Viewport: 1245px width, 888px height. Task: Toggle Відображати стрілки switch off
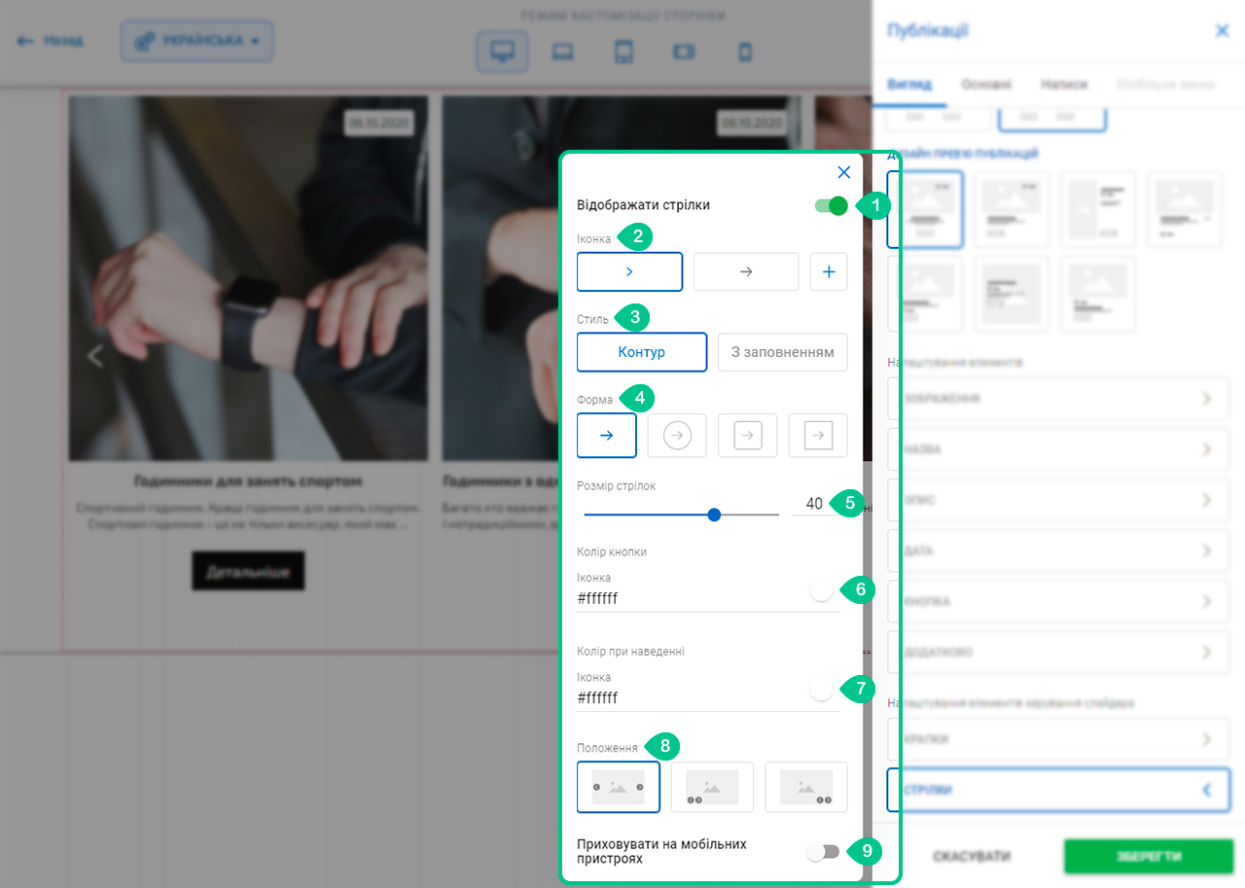tap(832, 205)
